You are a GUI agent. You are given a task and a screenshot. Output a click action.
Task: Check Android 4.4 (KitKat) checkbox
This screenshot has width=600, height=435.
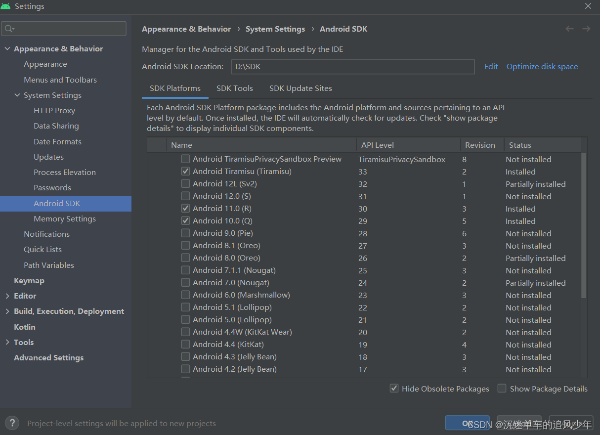[x=185, y=345]
